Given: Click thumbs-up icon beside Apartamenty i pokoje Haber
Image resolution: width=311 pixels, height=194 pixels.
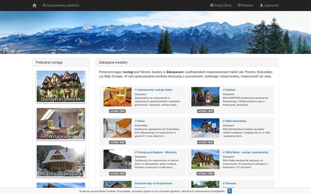Looking at the screenshot, I should 136,89.
